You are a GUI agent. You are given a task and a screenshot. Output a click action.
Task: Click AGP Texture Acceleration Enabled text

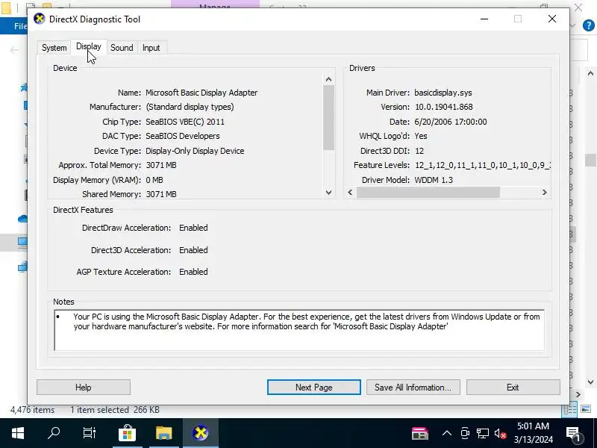(193, 272)
